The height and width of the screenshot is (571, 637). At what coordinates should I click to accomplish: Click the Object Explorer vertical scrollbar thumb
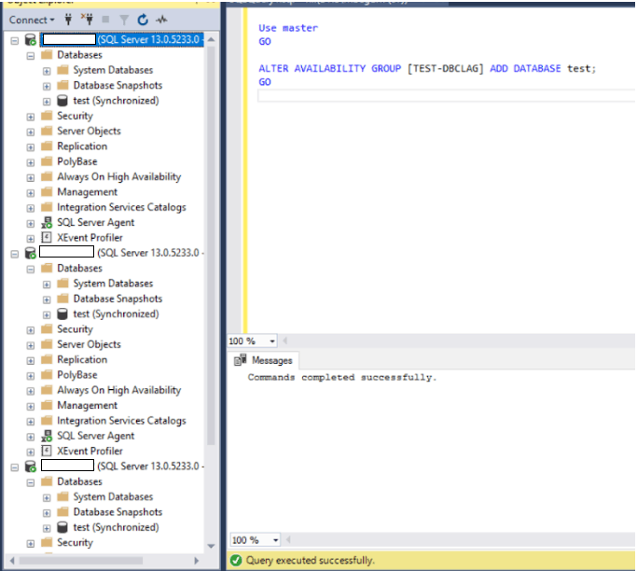point(211,245)
